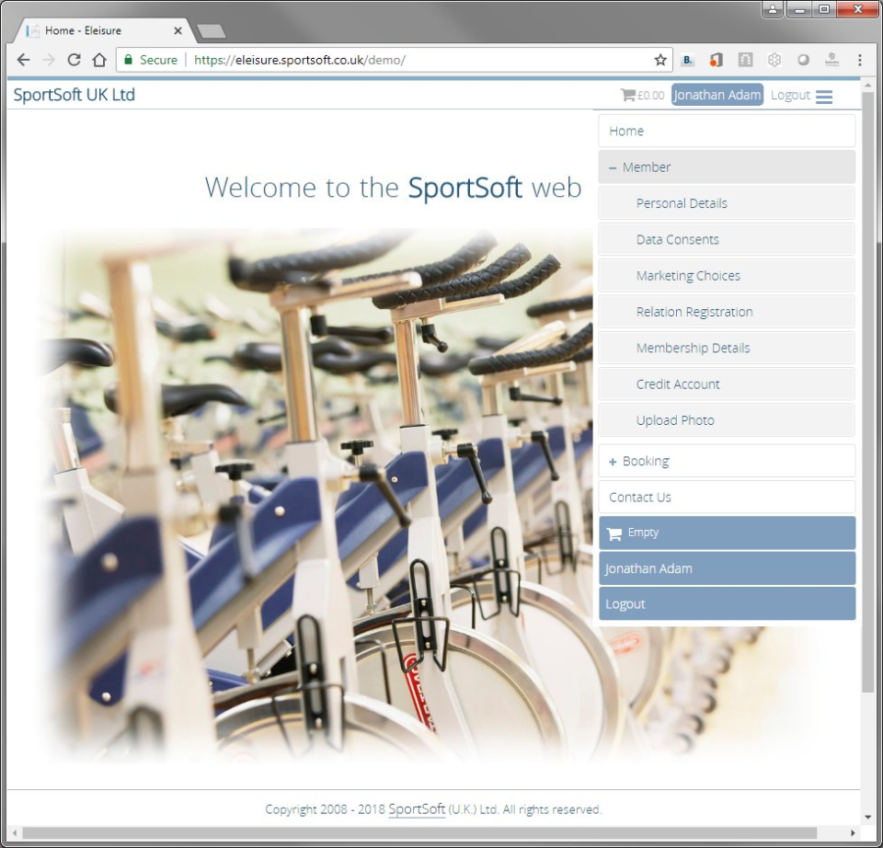
Task: Reload the page with the refresh icon
Action: coord(74,59)
